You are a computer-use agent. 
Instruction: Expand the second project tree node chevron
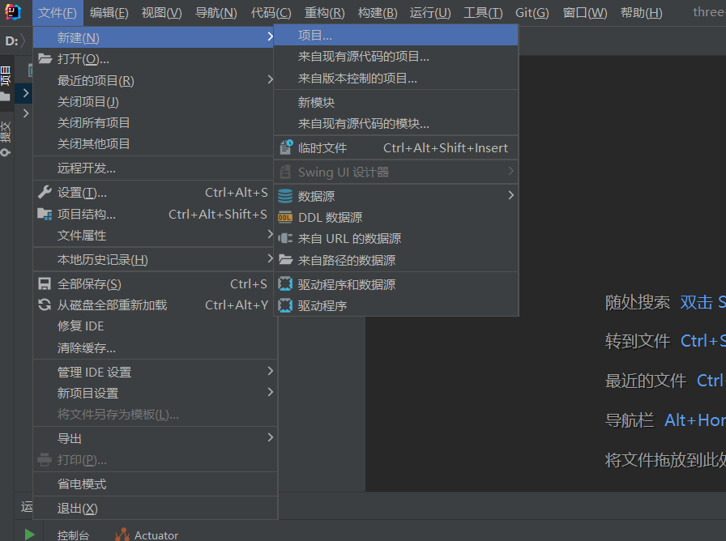click(26, 113)
